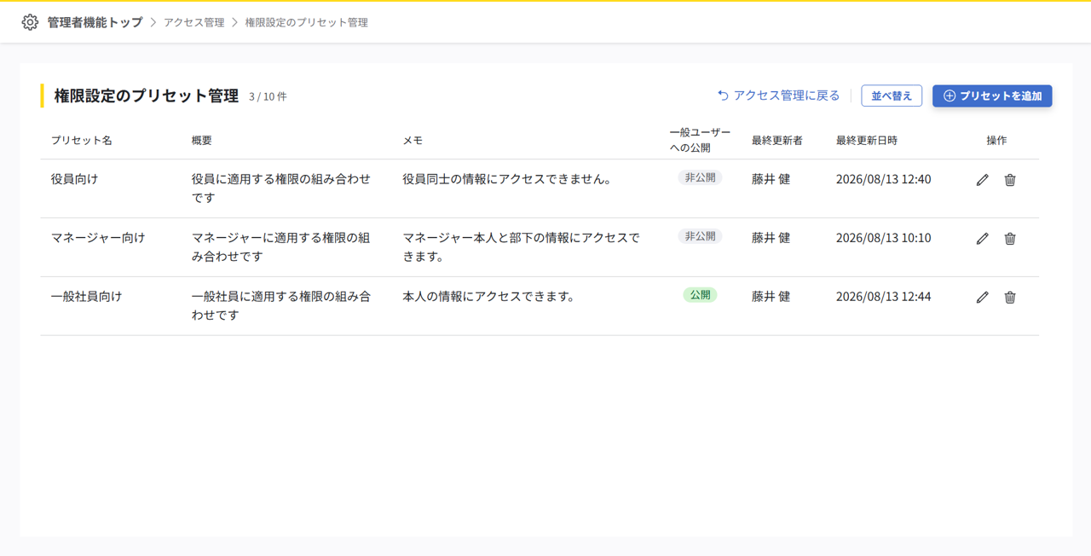Click 権限設定のプリセット管理 breadcrumb item
This screenshot has width=1091, height=556.
pyautogui.click(x=307, y=22)
